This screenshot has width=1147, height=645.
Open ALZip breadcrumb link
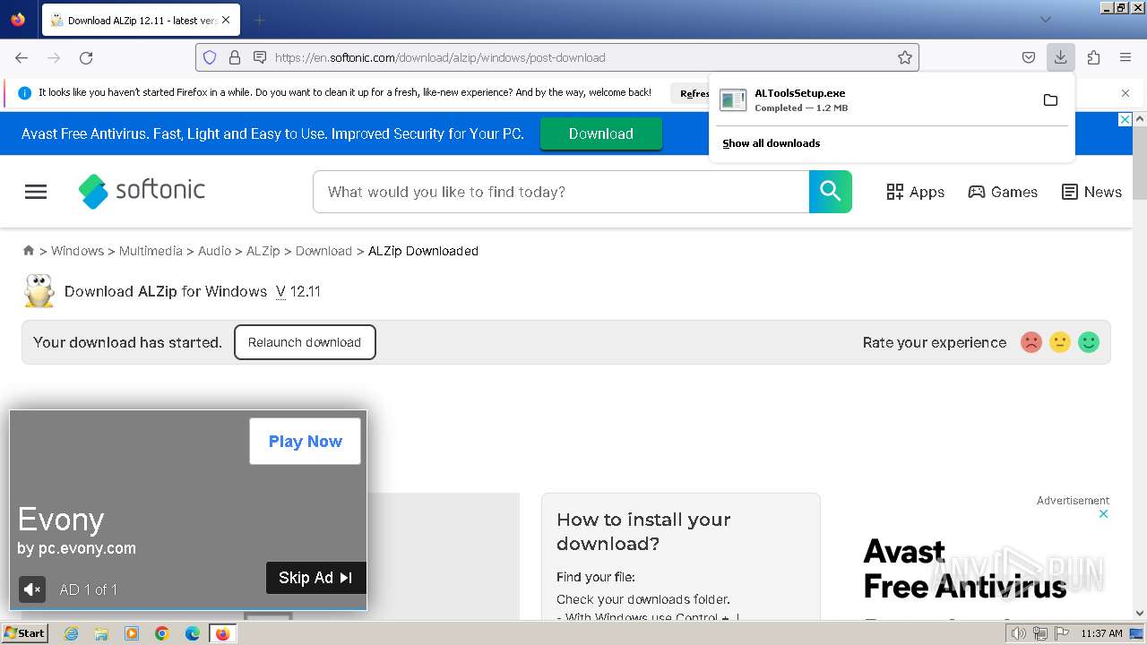(263, 251)
